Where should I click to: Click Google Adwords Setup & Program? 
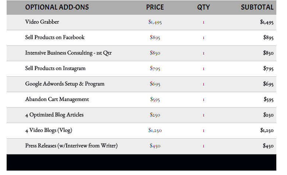click(65, 84)
